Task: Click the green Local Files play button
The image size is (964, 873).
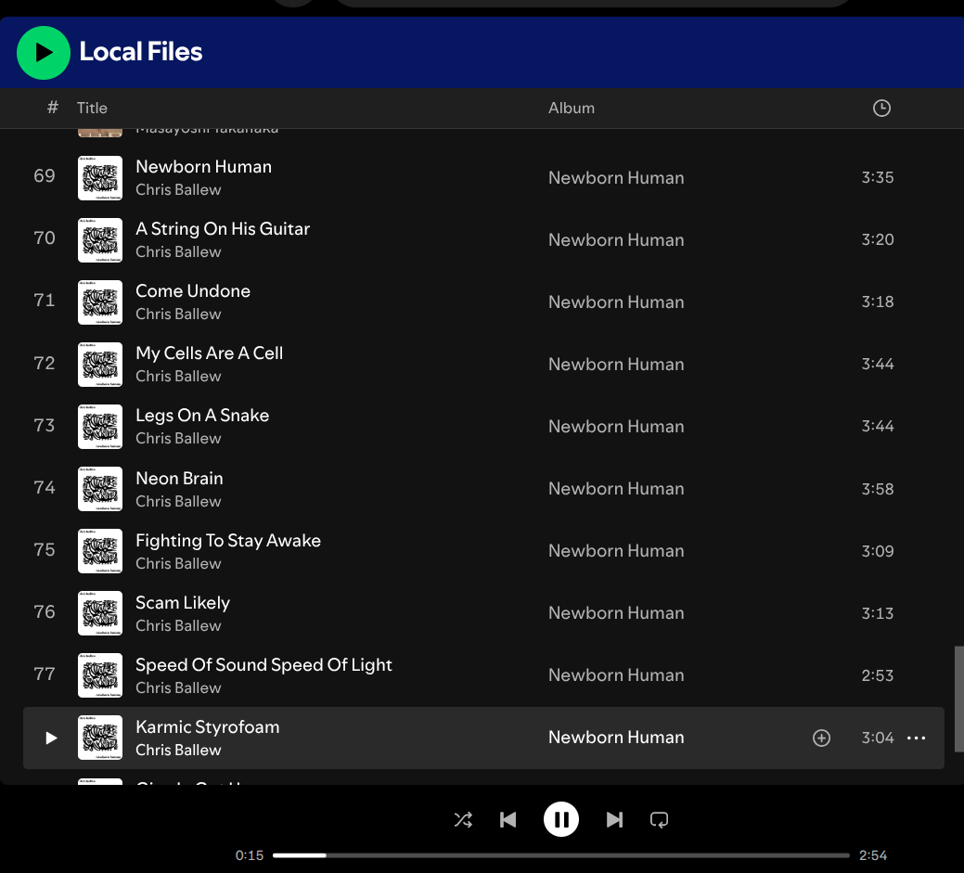Action: point(44,53)
